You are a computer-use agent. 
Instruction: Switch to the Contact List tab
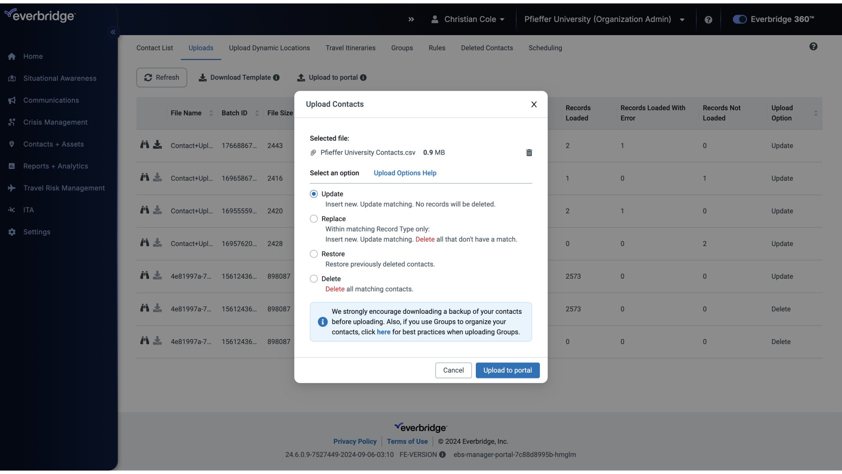(154, 47)
